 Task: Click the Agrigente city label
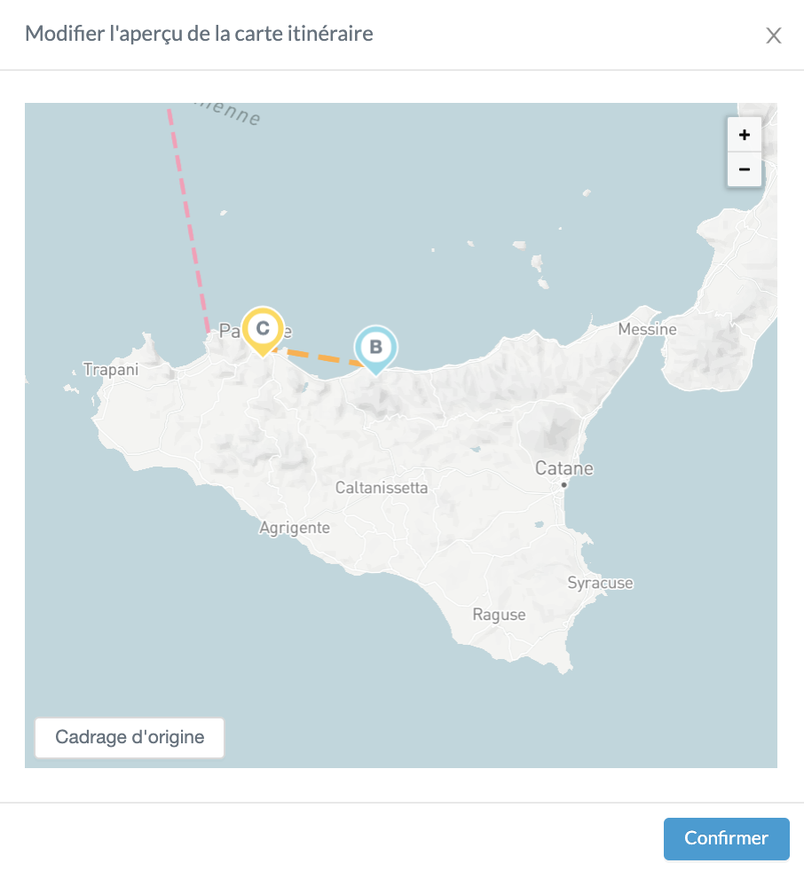pos(295,528)
